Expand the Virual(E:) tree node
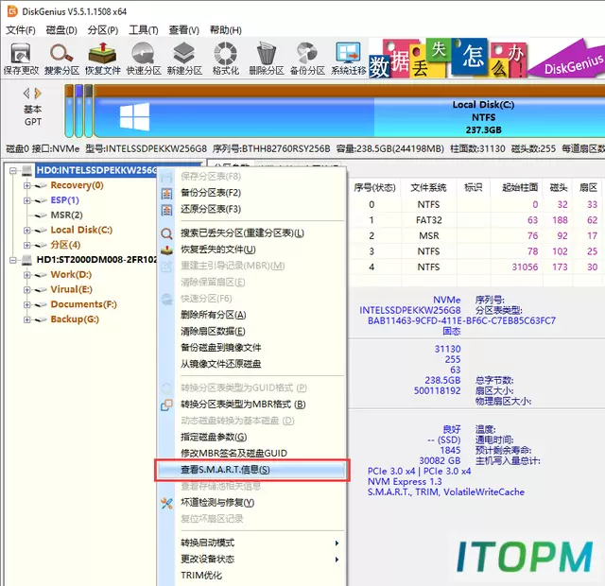 point(27,290)
